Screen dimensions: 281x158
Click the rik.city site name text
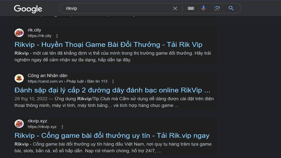tap(34, 30)
